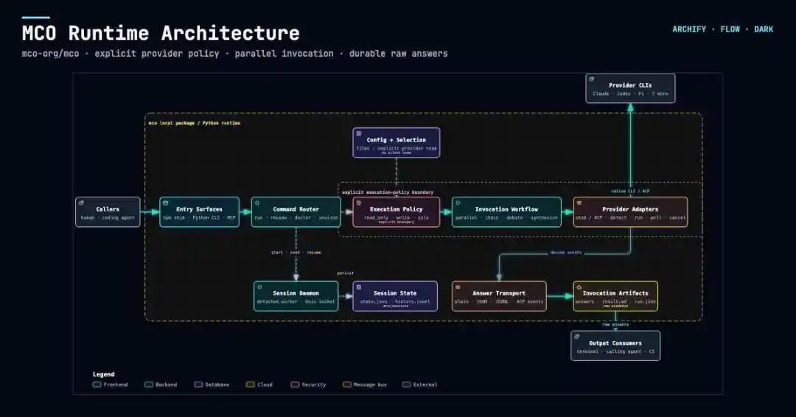This screenshot has height=417, width=796.
Task: Click the 'MCO Runtime Architecture' title
Action: coord(161,33)
